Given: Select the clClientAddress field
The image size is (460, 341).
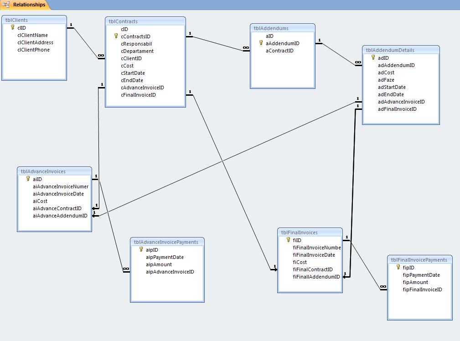Looking at the screenshot, I should [x=35, y=42].
